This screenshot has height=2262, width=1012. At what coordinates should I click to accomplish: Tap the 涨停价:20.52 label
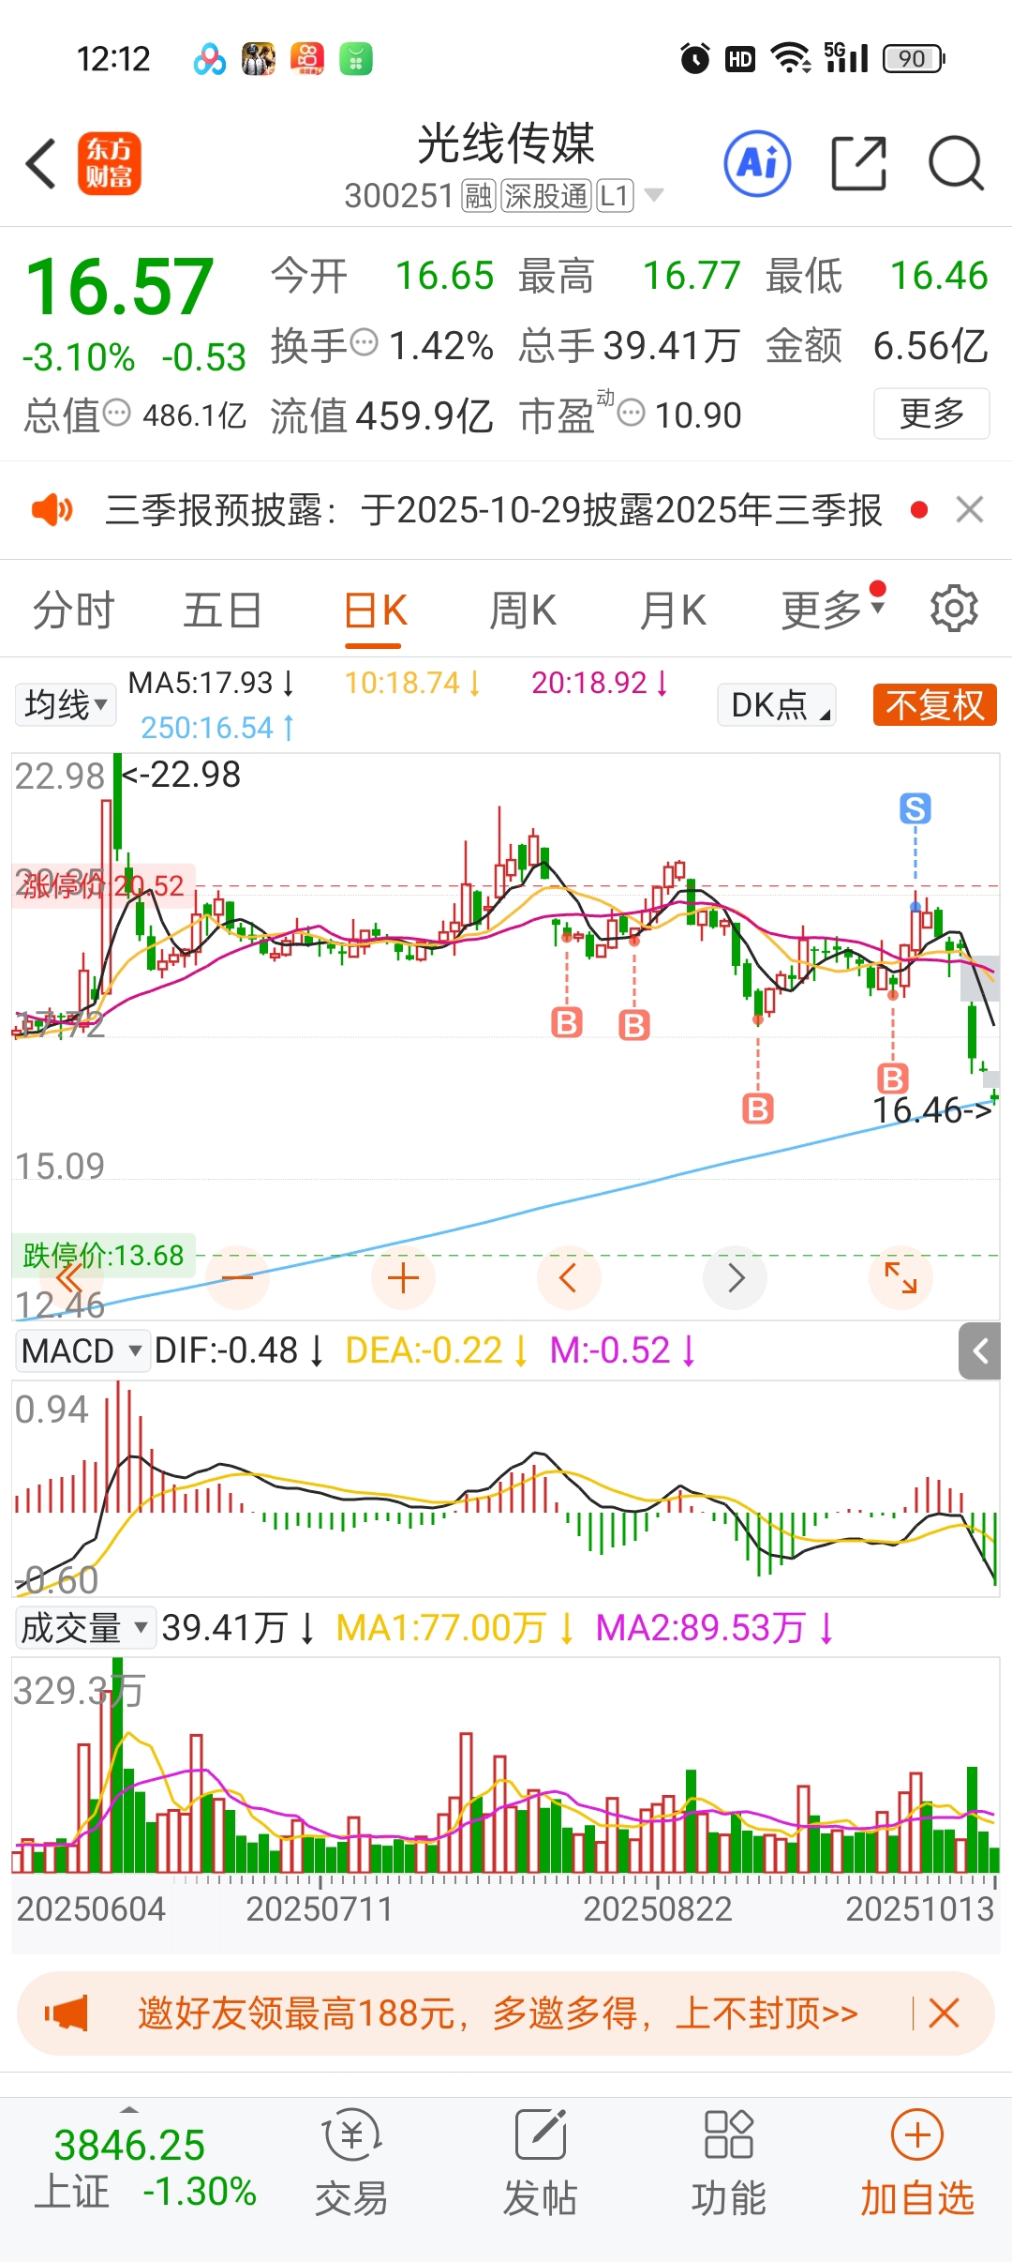coord(103,885)
